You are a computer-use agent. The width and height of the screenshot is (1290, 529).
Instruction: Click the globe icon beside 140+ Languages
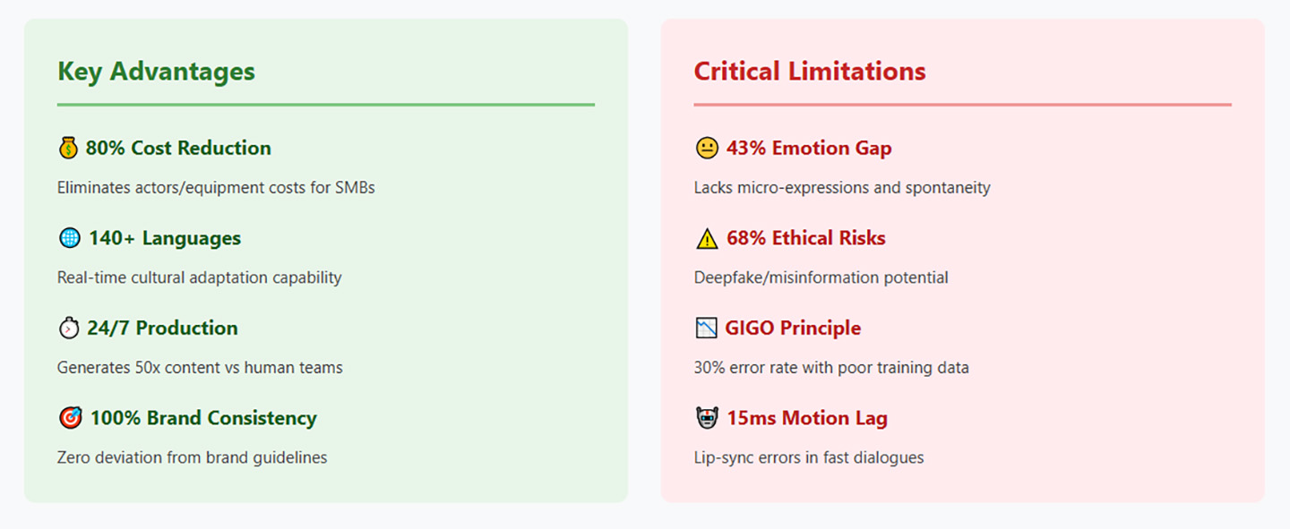click(69, 238)
